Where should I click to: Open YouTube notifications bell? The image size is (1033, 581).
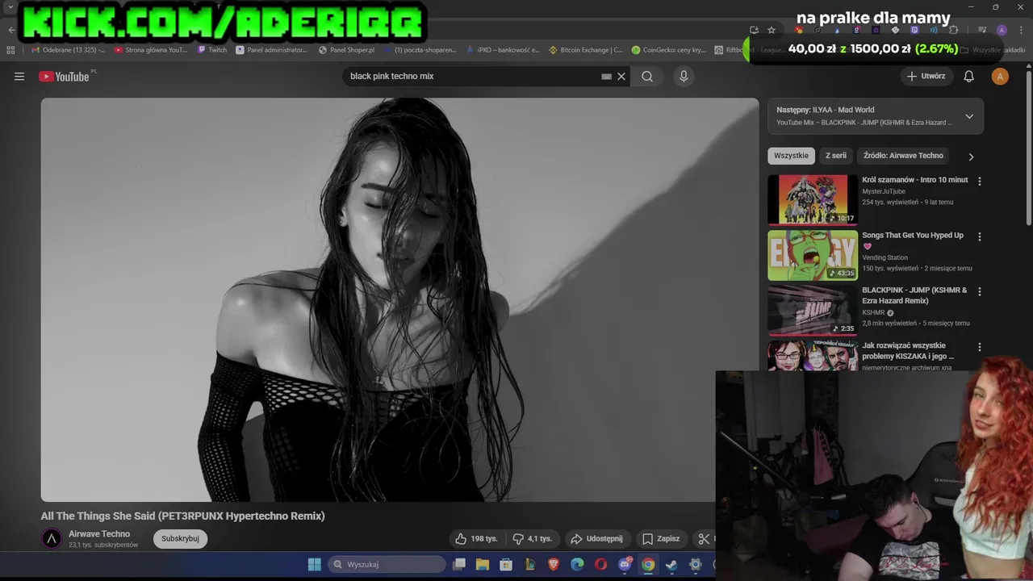969,77
